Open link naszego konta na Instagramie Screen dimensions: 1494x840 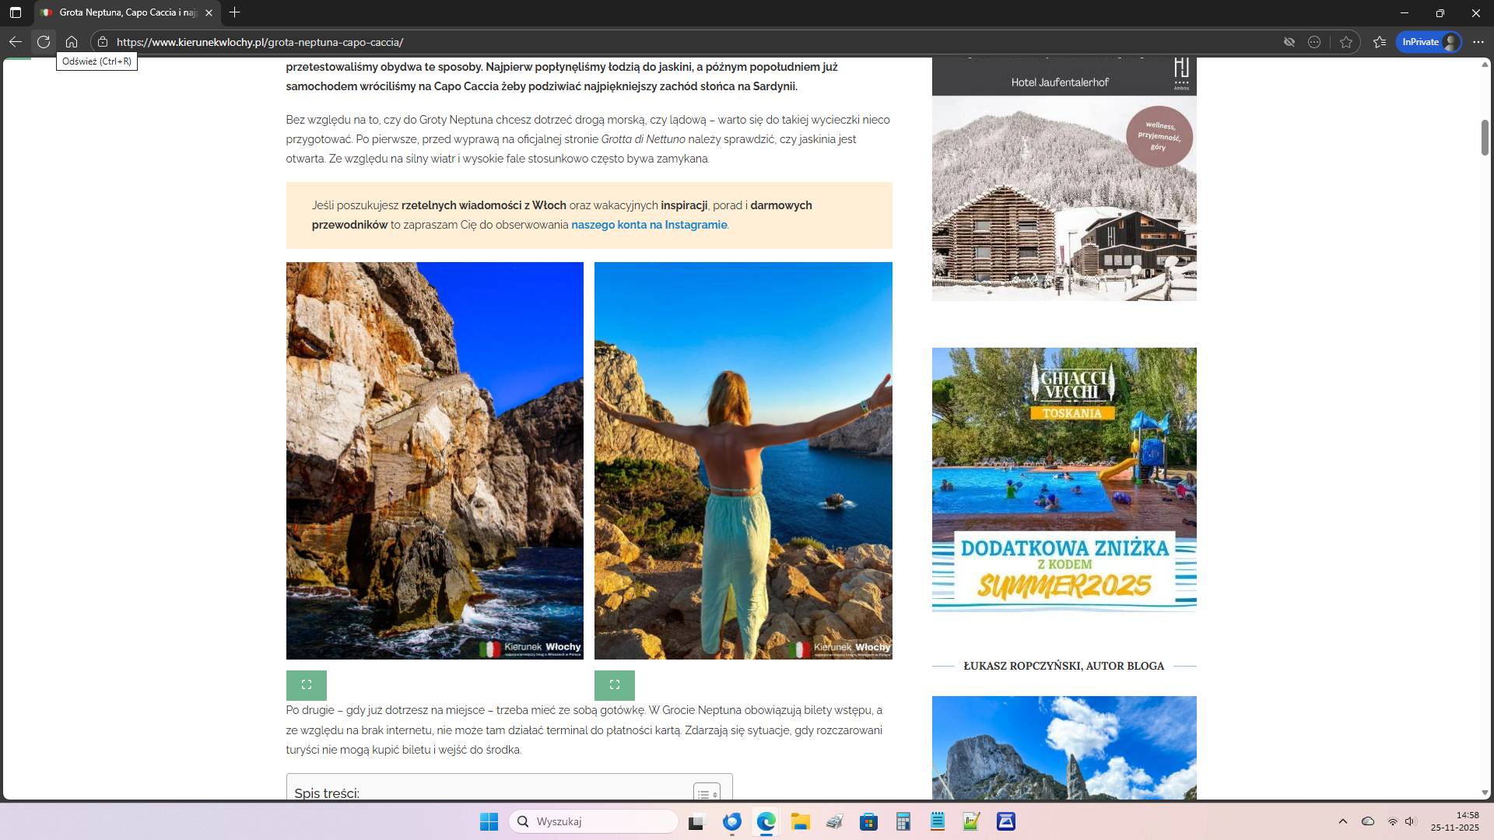(x=649, y=225)
